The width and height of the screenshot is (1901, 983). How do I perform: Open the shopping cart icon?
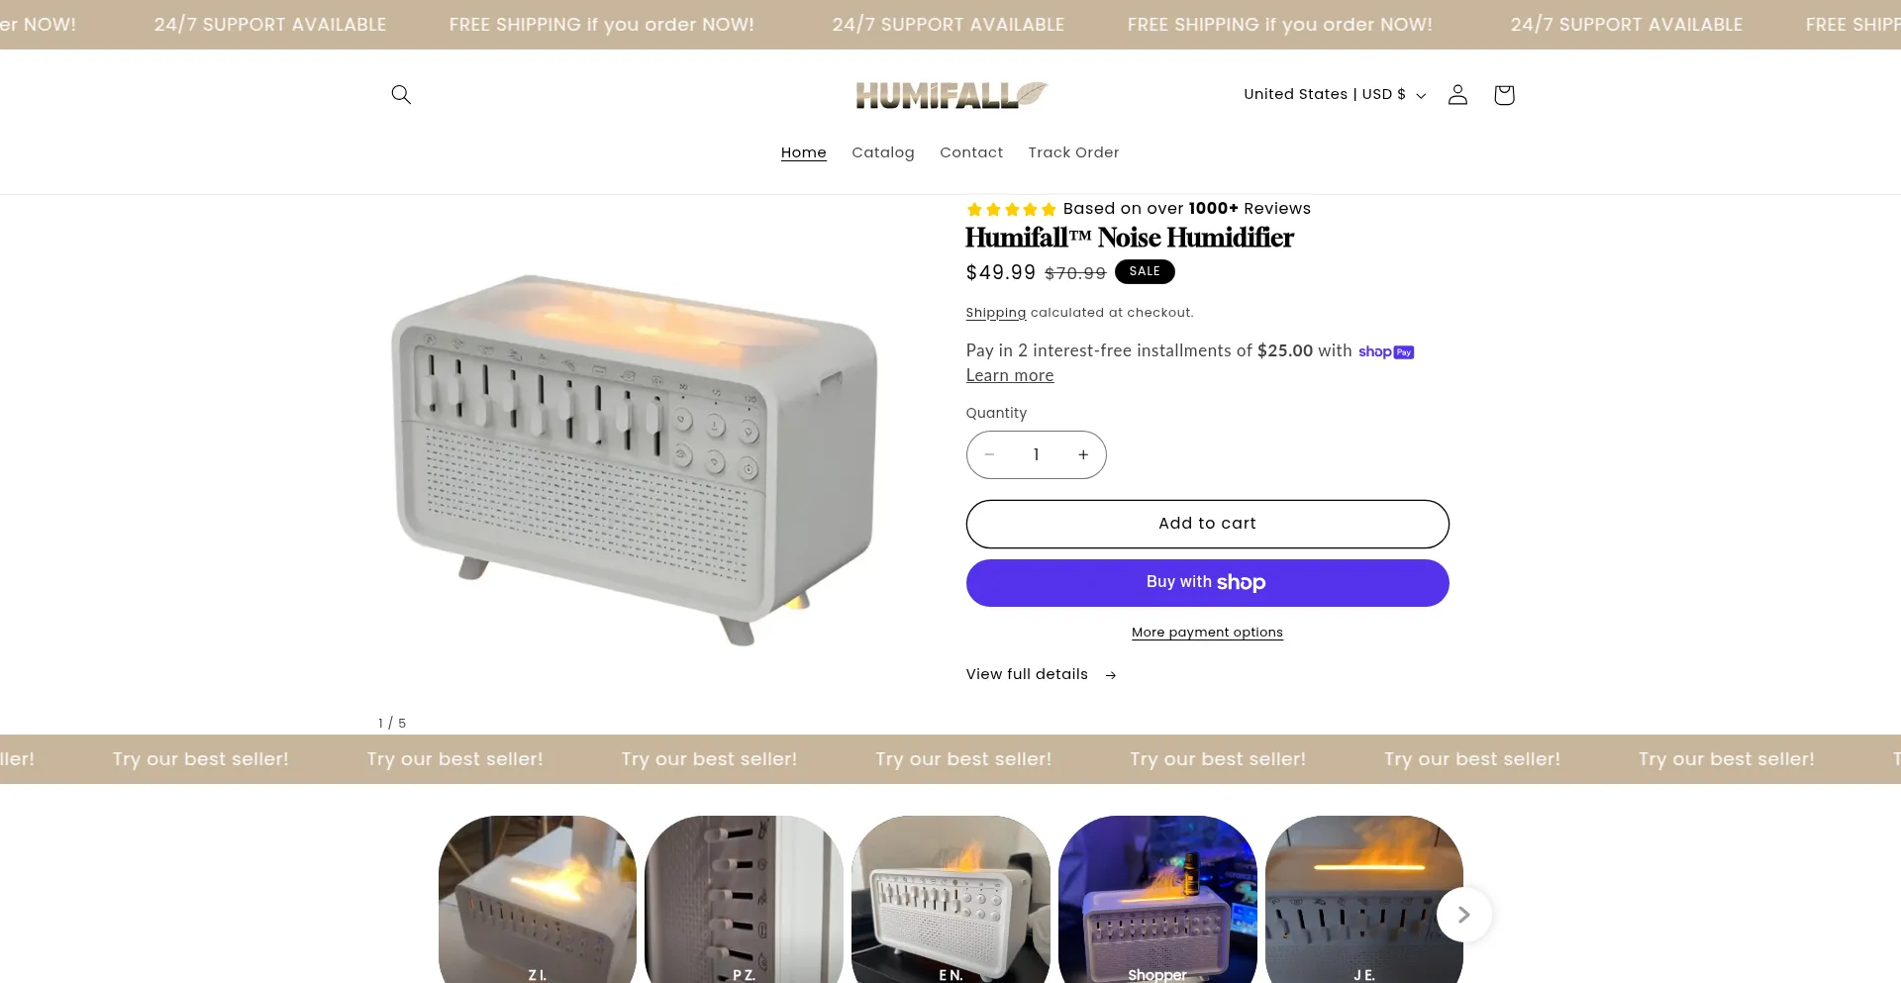click(1504, 94)
